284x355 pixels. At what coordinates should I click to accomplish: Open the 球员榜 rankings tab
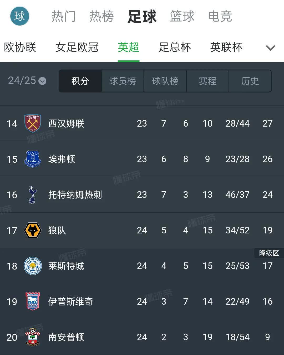click(123, 81)
